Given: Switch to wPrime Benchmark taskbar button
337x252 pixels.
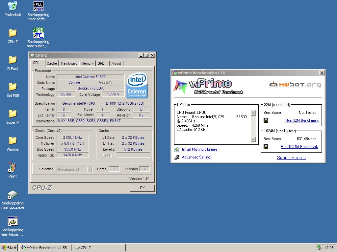Looking at the screenshot, I should click(45, 248).
